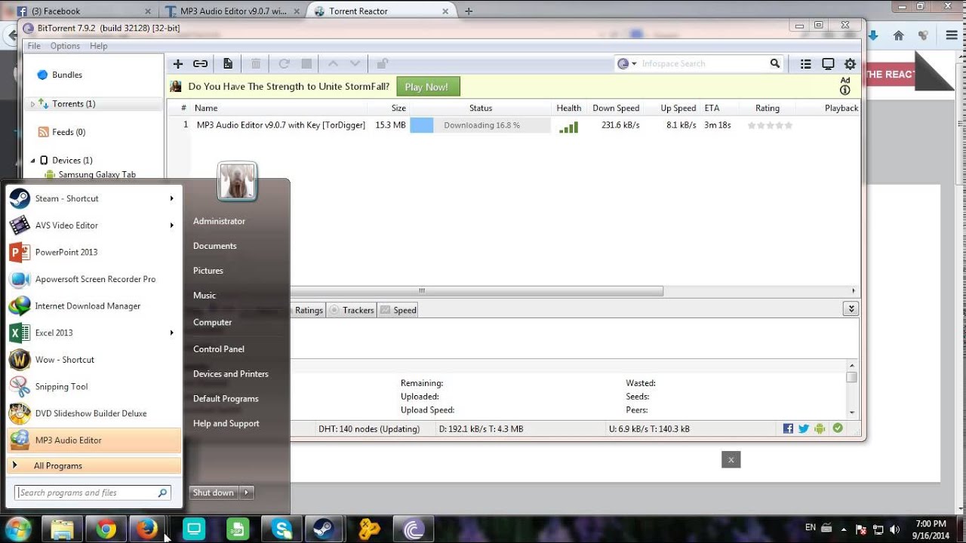Expand Steam - Shortcut jump list arrow
Screen dimensions: 966x543
(x=172, y=198)
